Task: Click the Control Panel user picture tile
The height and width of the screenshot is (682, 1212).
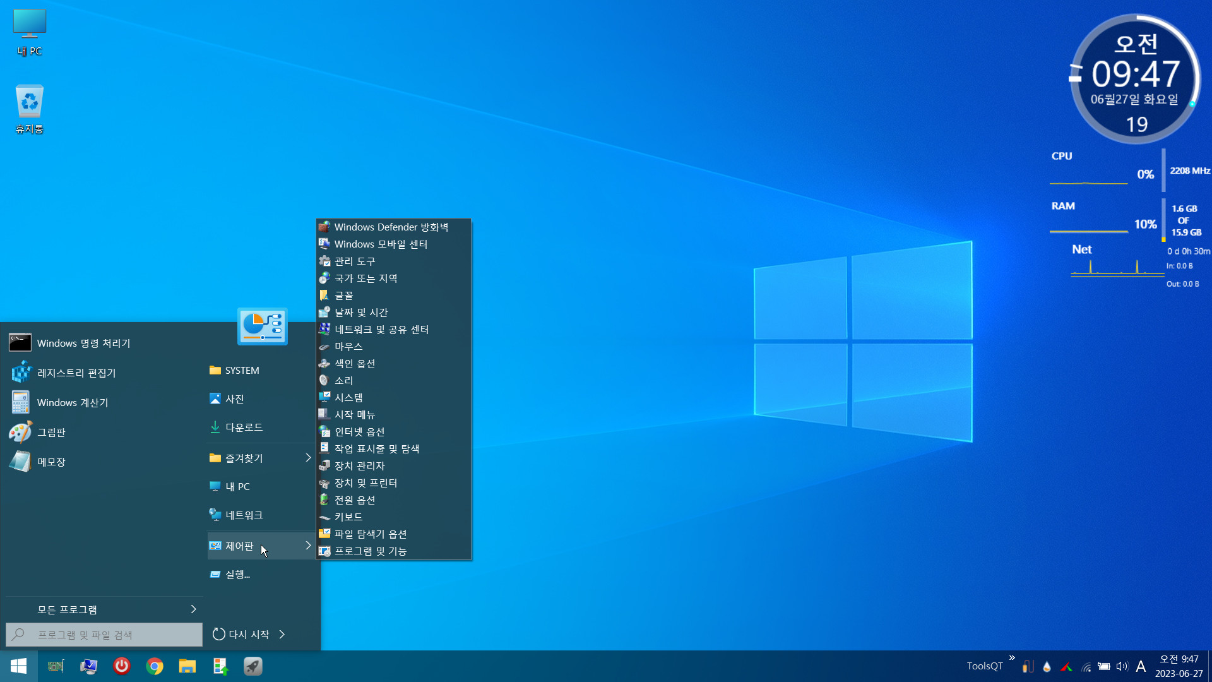Action: click(x=263, y=326)
